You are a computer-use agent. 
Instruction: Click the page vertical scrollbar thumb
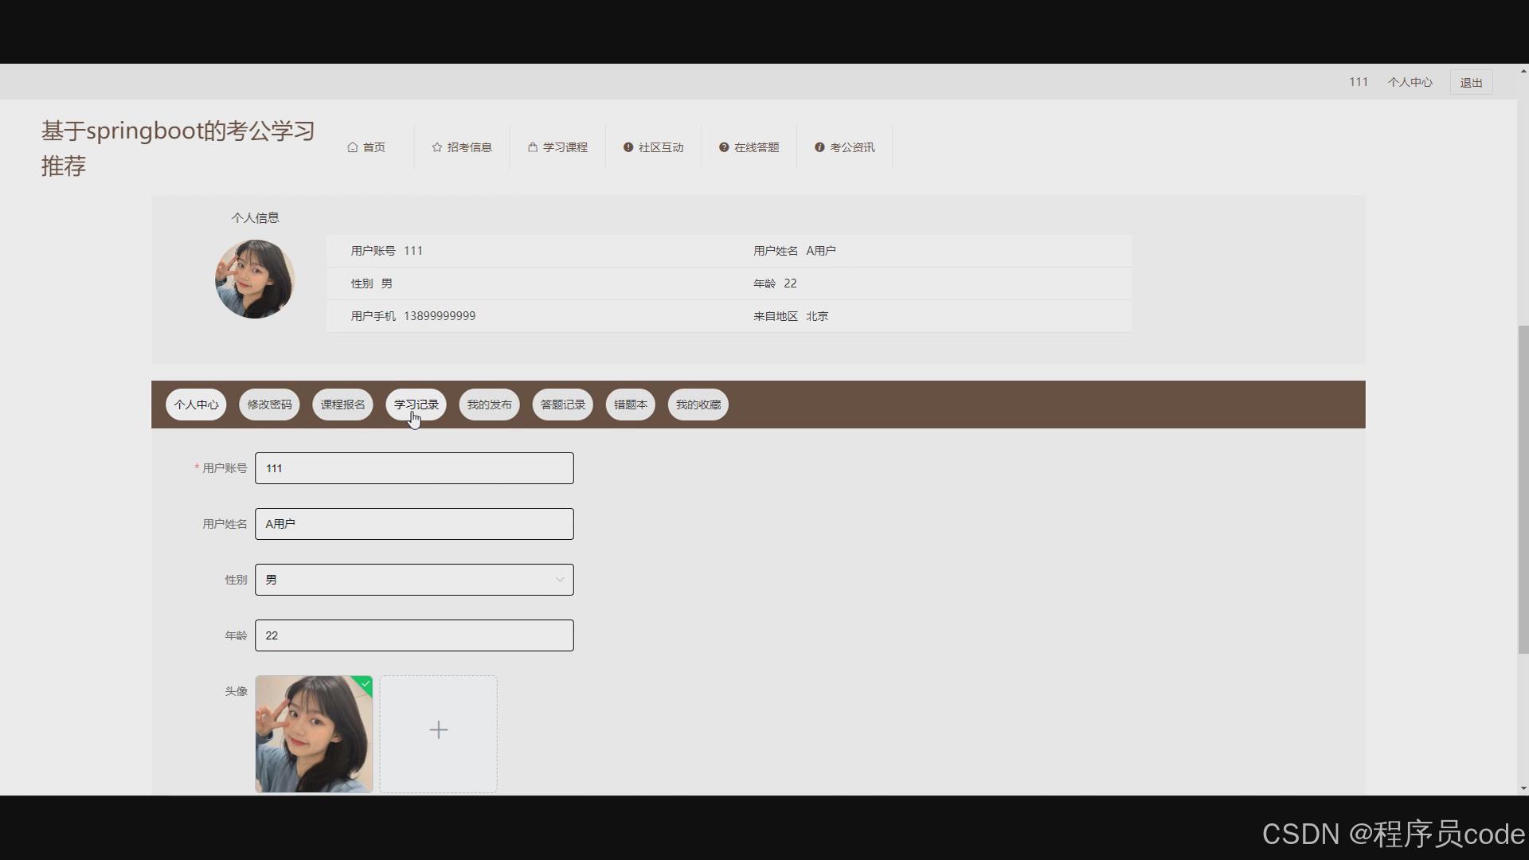point(1523,489)
